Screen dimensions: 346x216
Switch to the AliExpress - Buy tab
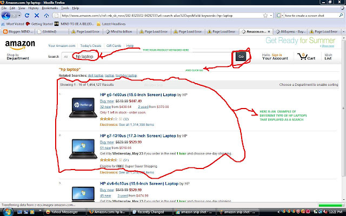click(x=290, y=32)
